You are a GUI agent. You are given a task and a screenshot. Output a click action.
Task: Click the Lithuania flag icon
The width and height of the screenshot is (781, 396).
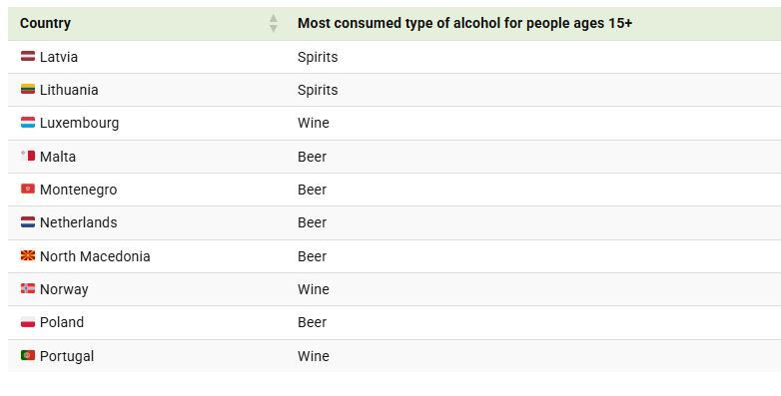click(x=28, y=89)
